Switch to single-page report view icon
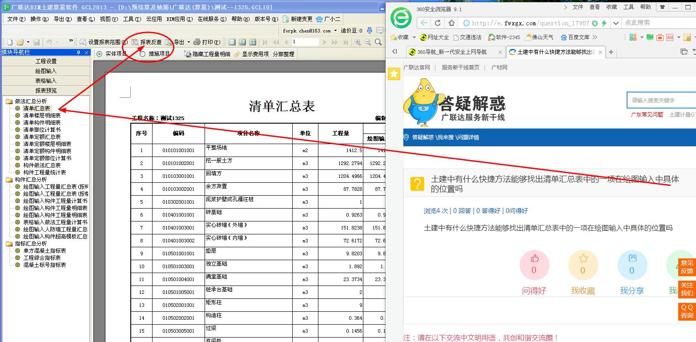 point(232,42)
